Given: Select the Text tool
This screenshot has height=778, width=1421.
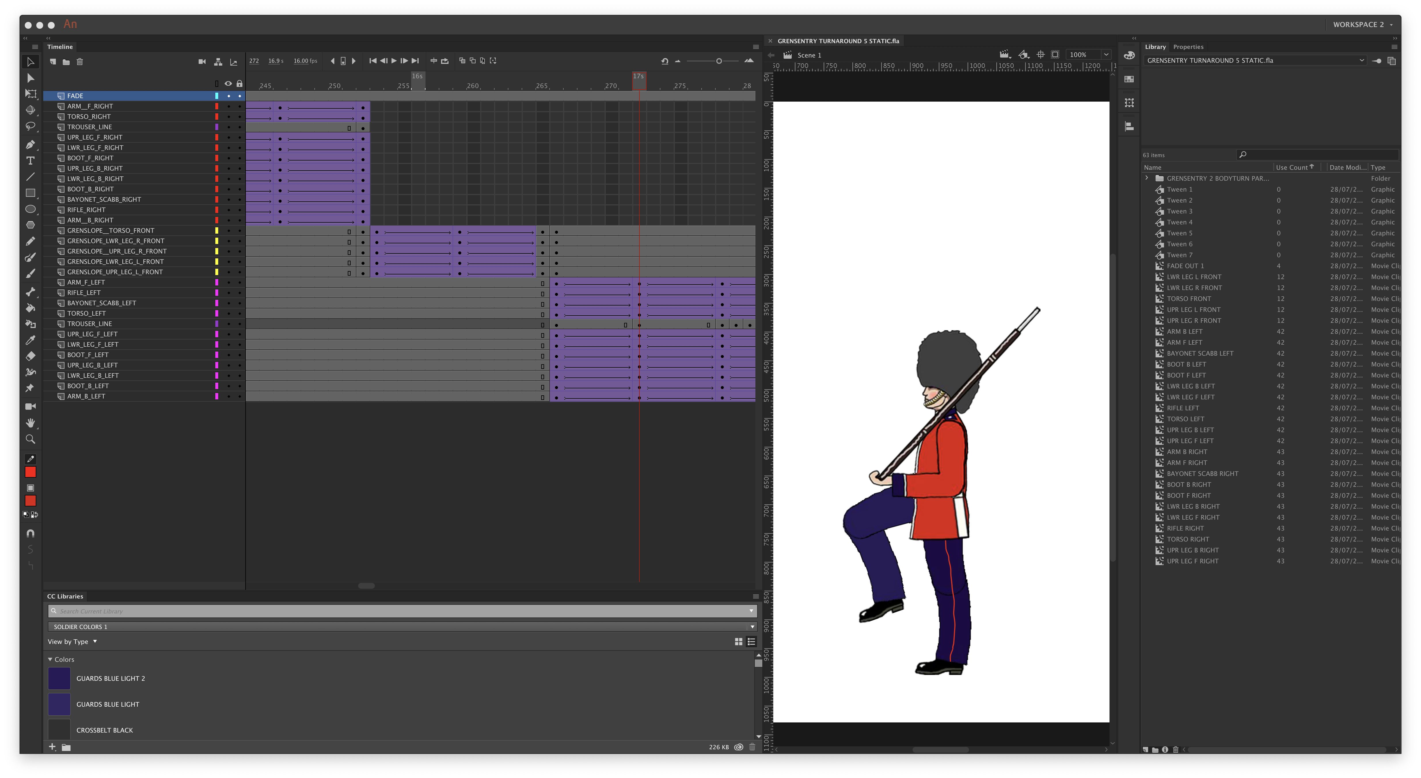Looking at the screenshot, I should (30, 161).
